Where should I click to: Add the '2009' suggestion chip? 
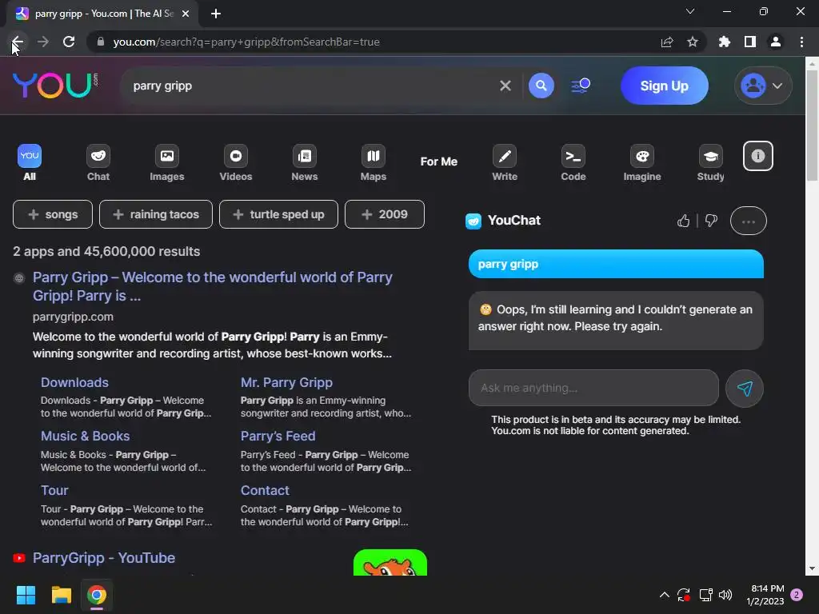pyautogui.click(x=385, y=214)
